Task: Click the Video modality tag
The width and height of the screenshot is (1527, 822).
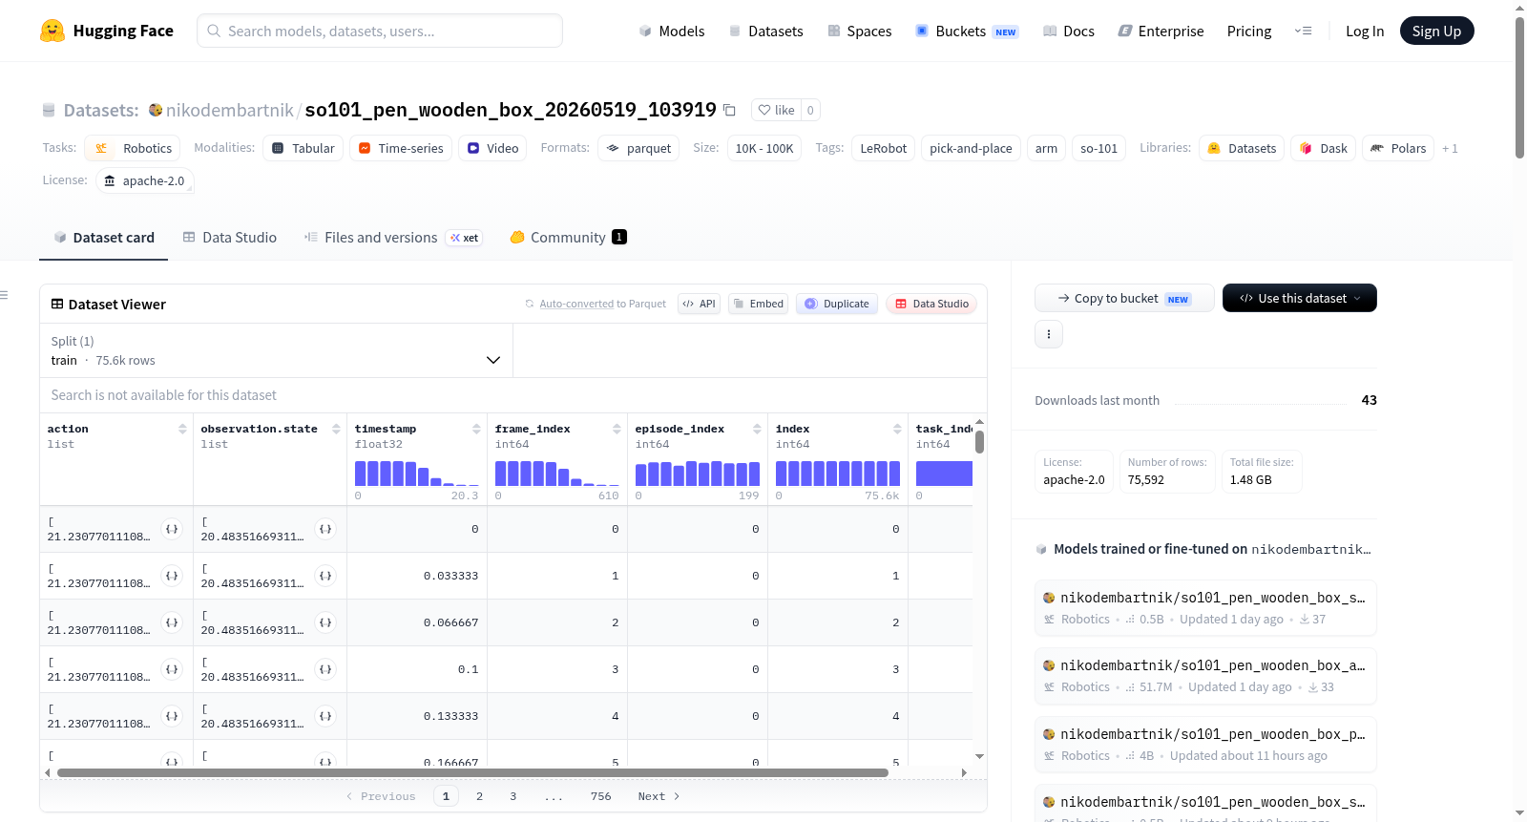Action: [492, 148]
